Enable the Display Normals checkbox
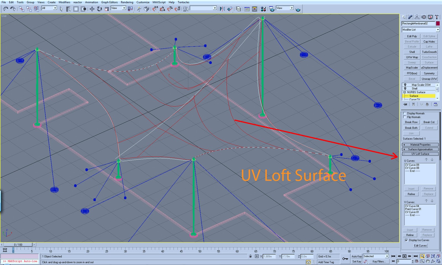 pos(405,113)
